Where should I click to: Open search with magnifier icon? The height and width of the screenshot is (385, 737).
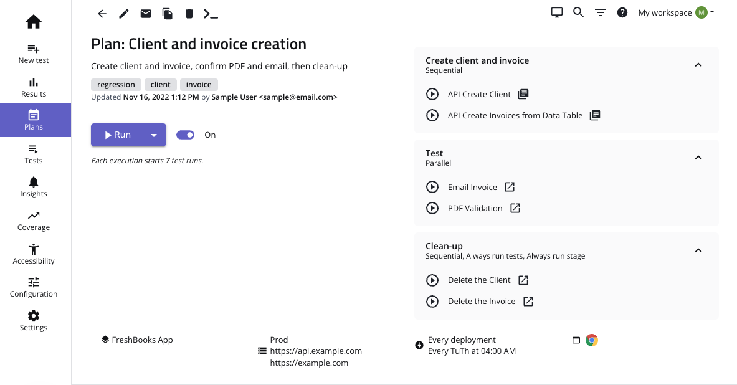point(578,12)
